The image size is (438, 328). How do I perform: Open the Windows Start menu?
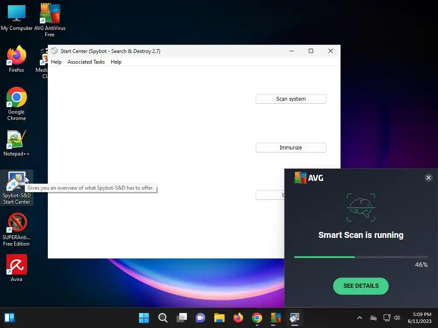pyautogui.click(x=144, y=318)
